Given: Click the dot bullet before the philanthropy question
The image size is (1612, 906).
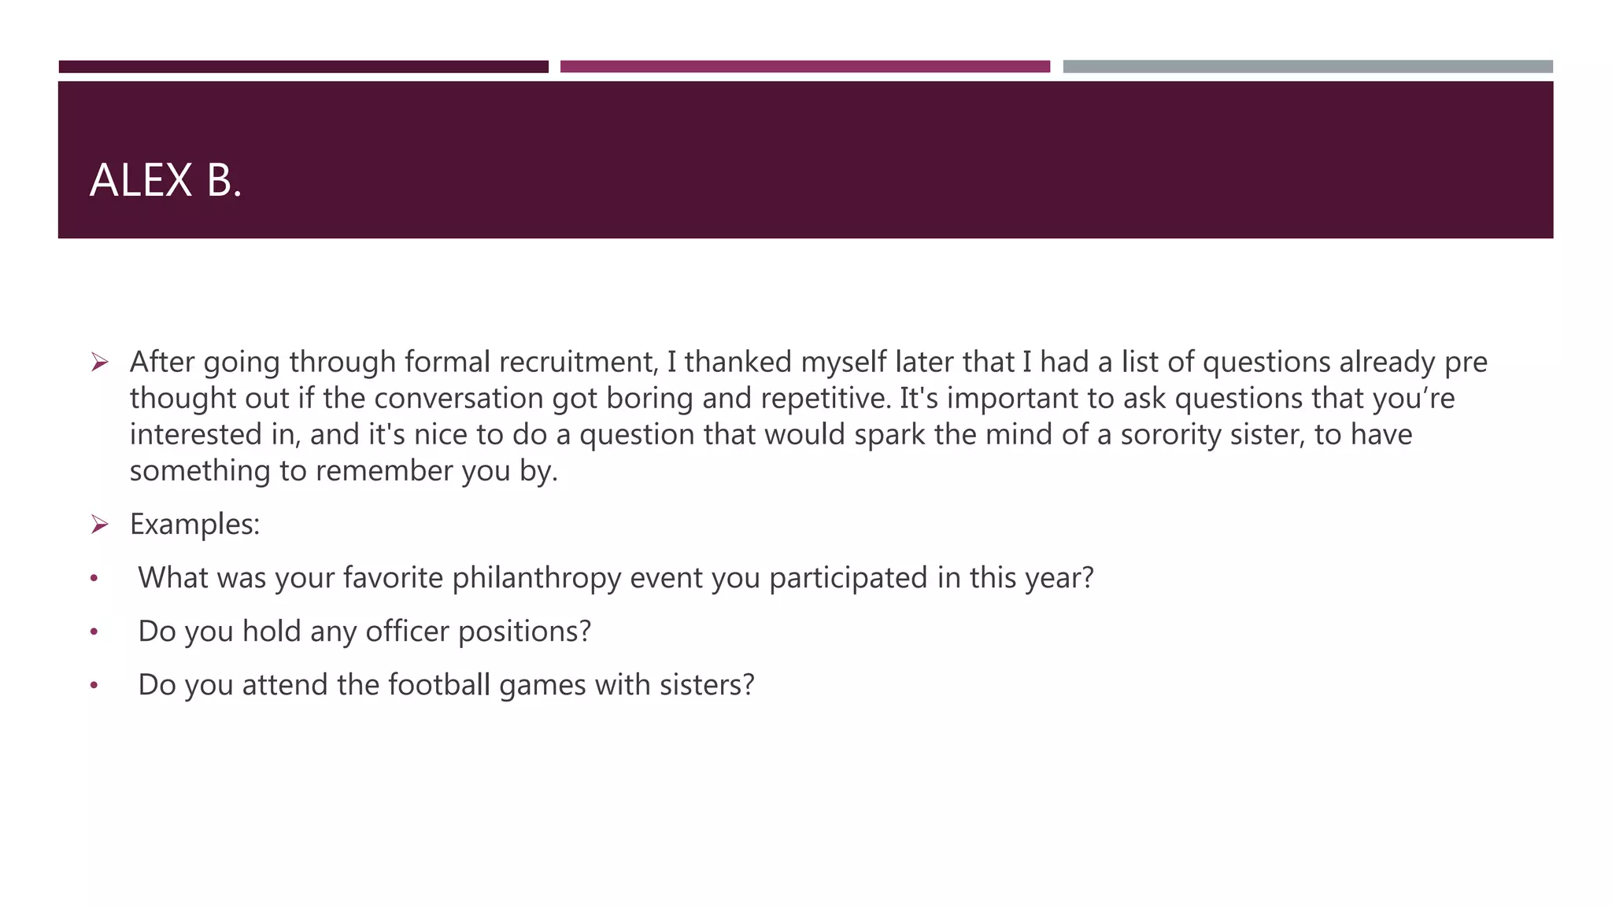Looking at the screenshot, I should 94,578.
